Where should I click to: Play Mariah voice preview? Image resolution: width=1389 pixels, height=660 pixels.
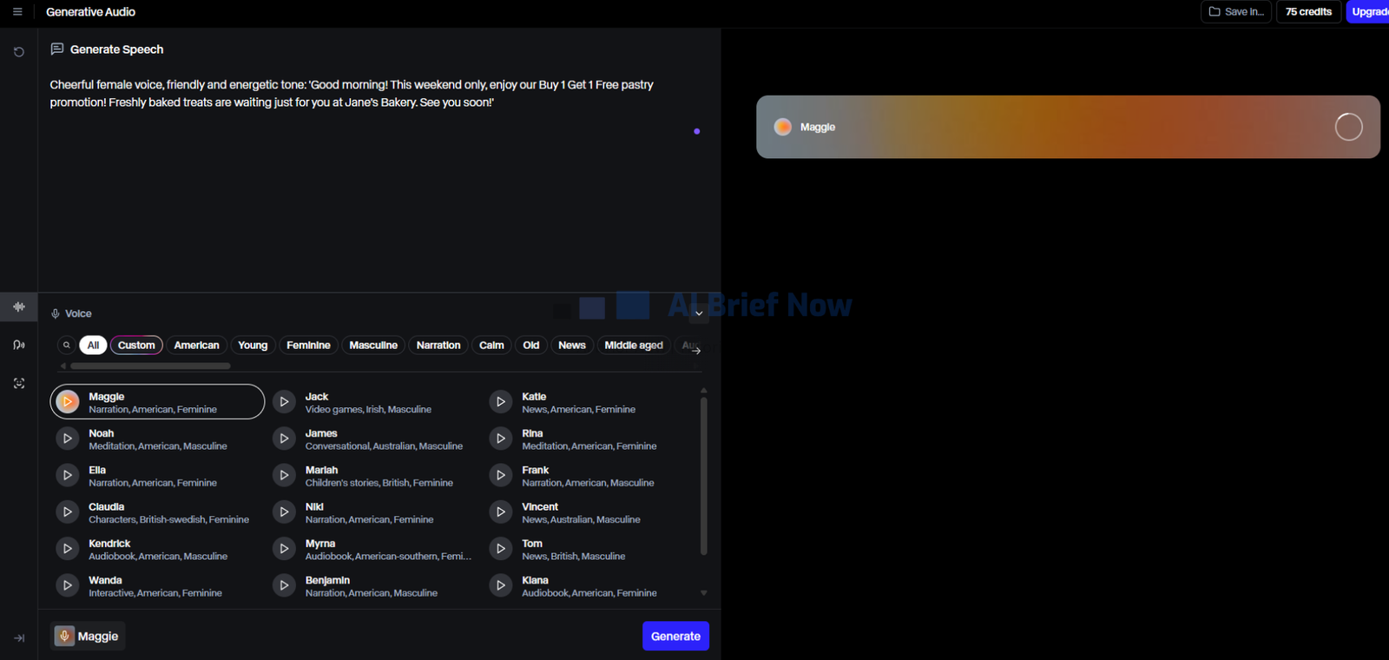[284, 475]
